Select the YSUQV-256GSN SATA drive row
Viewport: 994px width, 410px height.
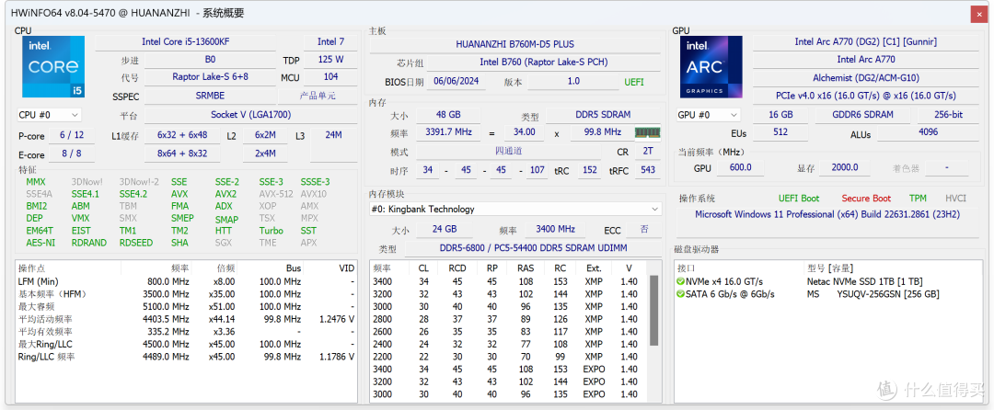(x=828, y=294)
